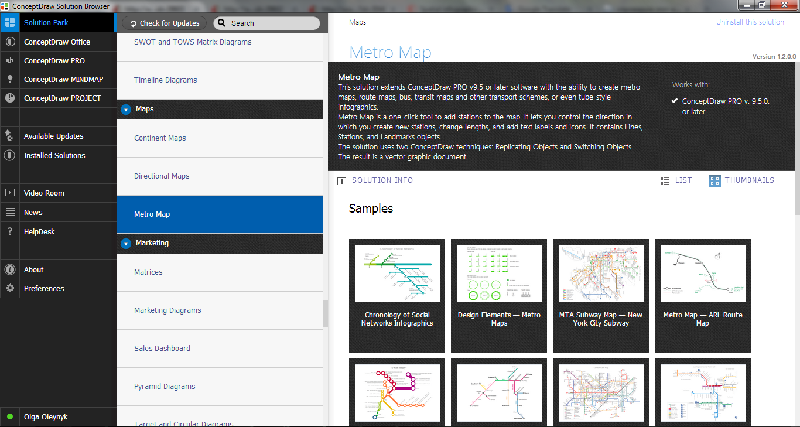The width and height of the screenshot is (800, 427).
Task: Click Uninstall this solution link
Action: pos(750,22)
